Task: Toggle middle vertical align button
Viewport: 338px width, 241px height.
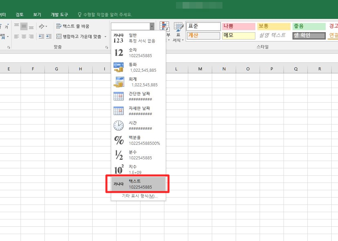Action: pos(24,26)
